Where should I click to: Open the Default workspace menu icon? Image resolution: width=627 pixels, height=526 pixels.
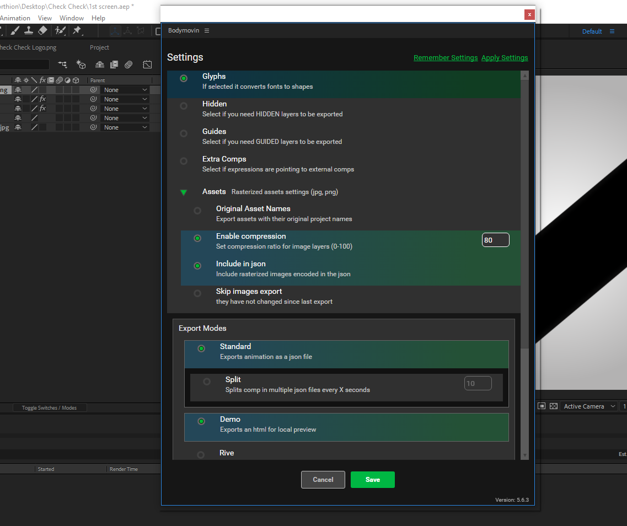pos(612,31)
